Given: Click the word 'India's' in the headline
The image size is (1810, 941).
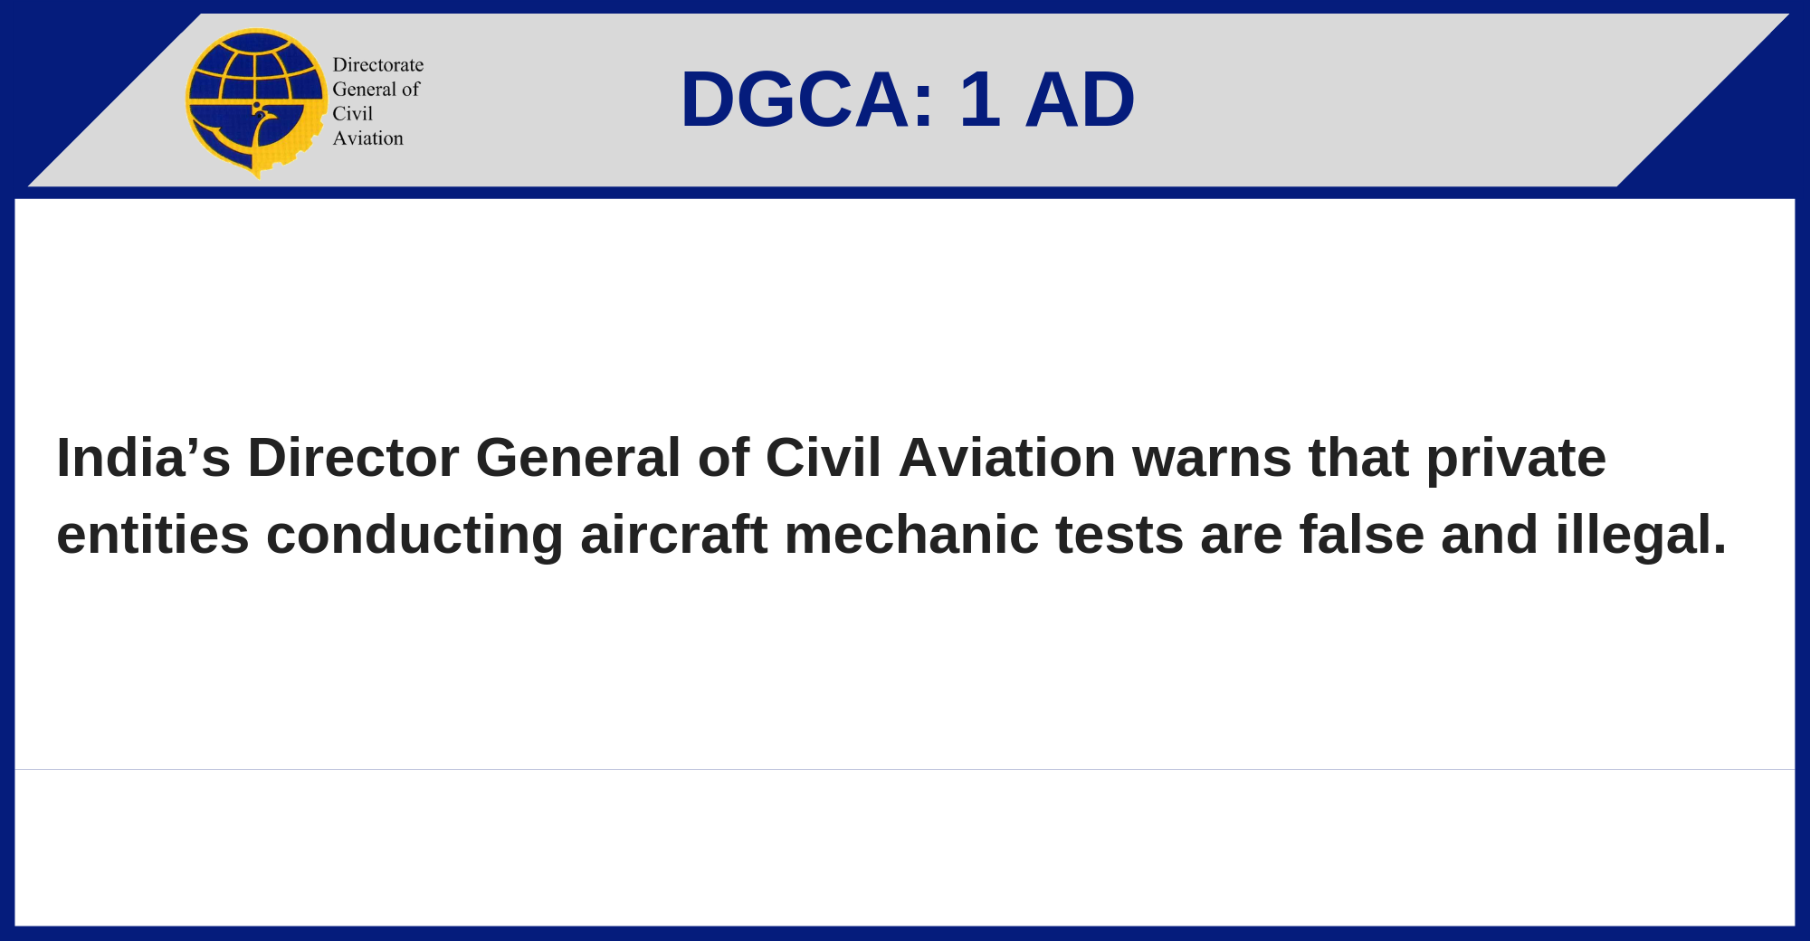Looking at the screenshot, I should 143,458.
